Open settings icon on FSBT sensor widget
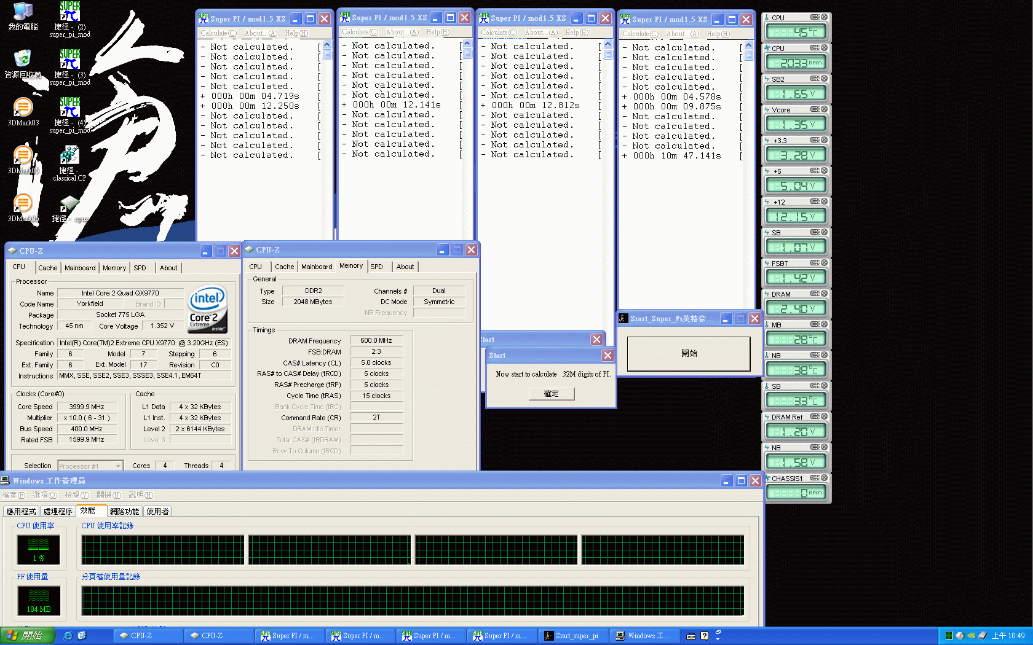1033x645 pixels. [815, 263]
